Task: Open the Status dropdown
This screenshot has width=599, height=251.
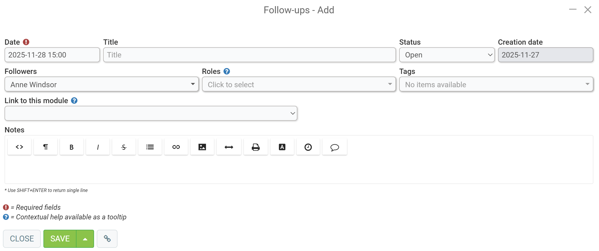Action: pyautogui.click(x=447, y=55)
